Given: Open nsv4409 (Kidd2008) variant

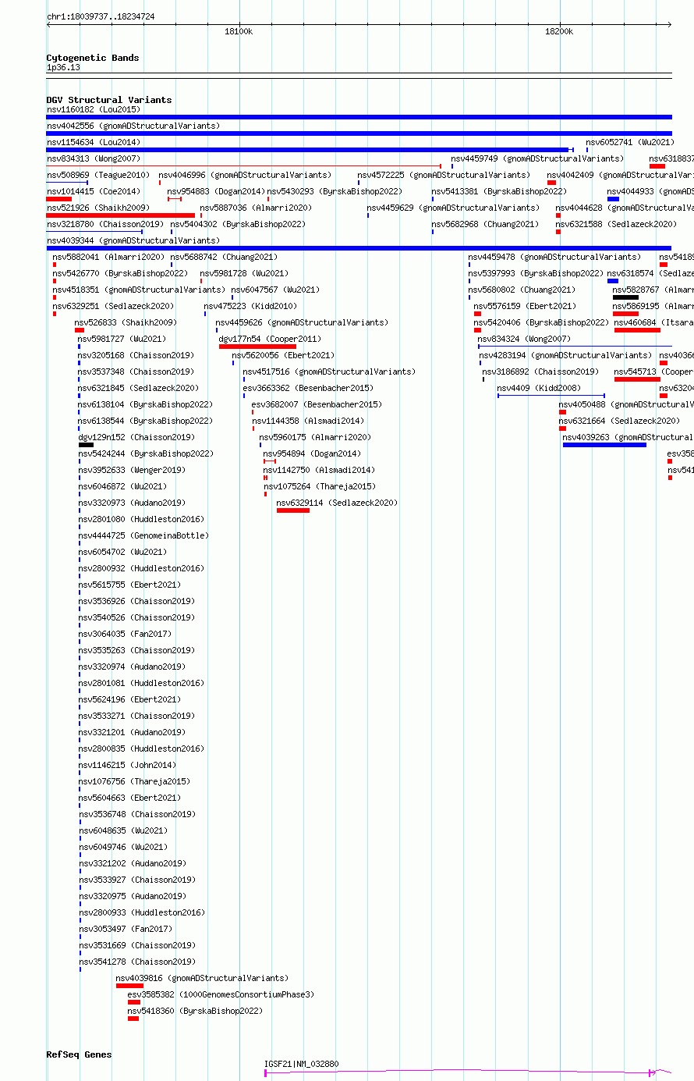Looking at the screenshot, I should 539,388.
